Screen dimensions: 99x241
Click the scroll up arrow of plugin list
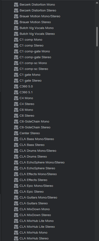[97, 3]
